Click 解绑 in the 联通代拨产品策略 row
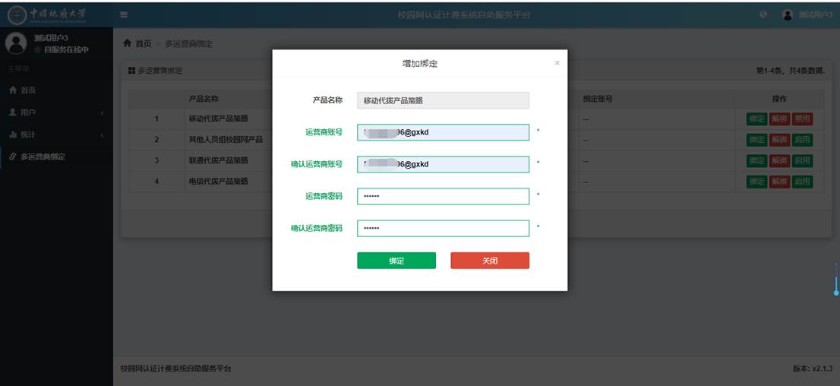The image size is (840, 386). click(779, 160)
